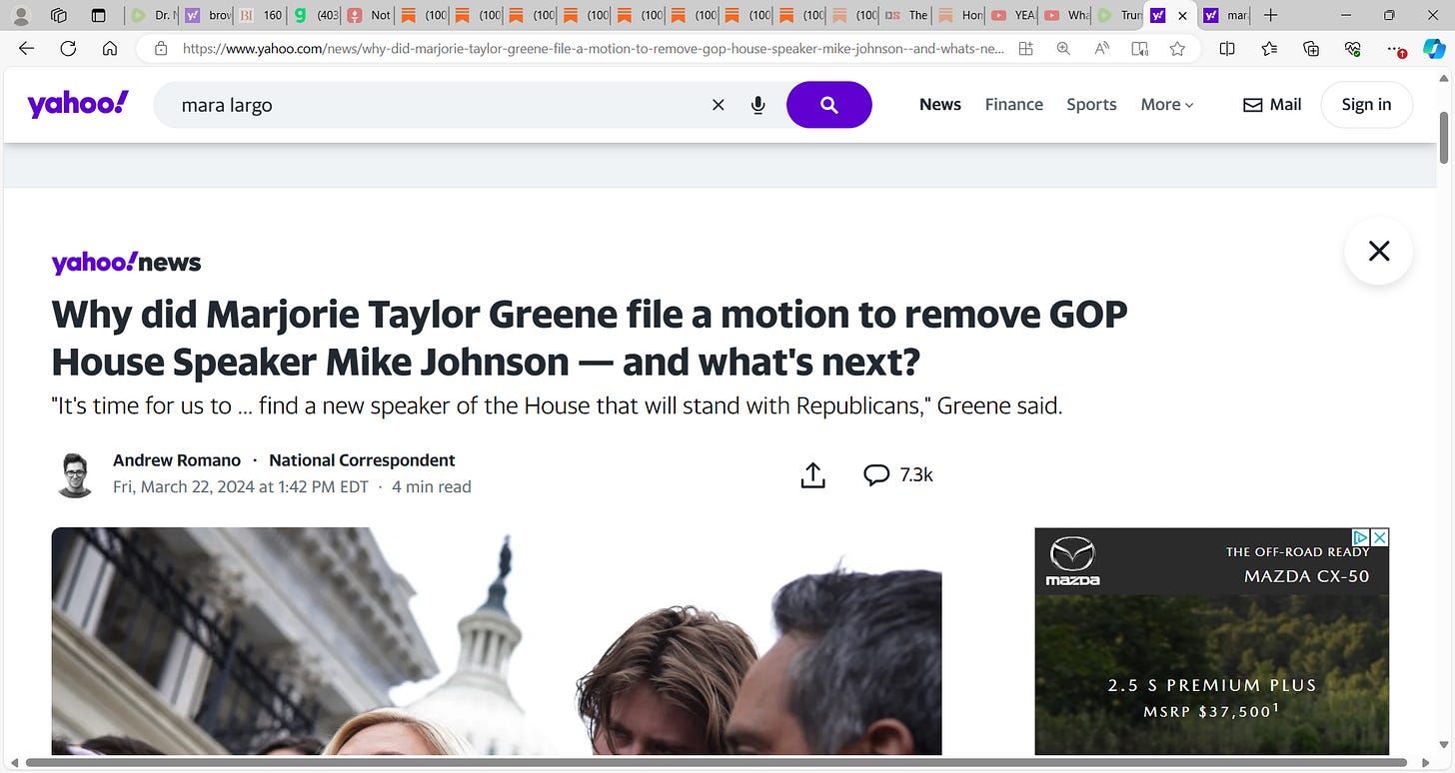Reload the current page
The image size is (1455, 773).
[x=68, y=48]
